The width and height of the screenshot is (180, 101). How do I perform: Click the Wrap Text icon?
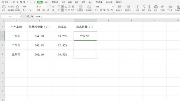[89, 7]
